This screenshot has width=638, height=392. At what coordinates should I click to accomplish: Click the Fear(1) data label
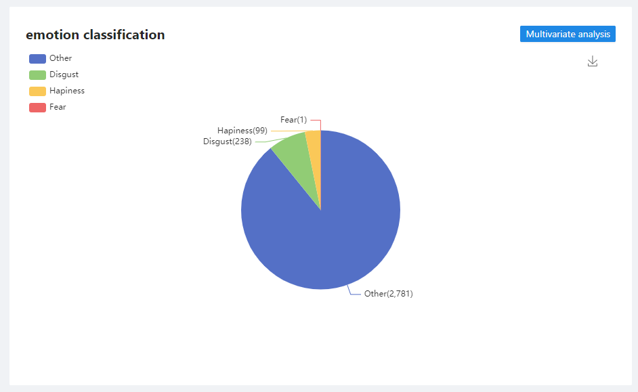293,120
